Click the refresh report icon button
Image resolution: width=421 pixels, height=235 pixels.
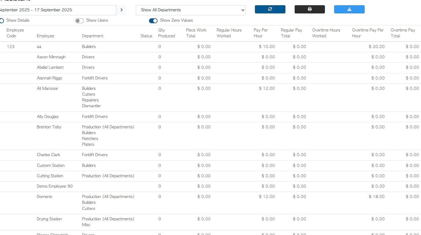[x=270, y=9]
